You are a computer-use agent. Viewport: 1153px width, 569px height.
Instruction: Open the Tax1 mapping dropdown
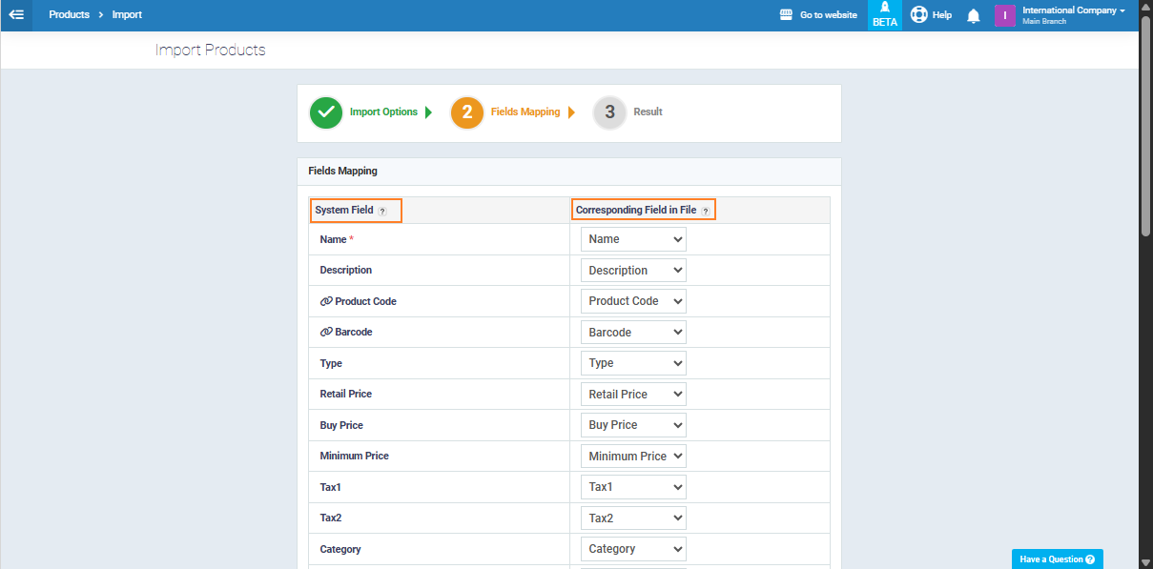633,487
